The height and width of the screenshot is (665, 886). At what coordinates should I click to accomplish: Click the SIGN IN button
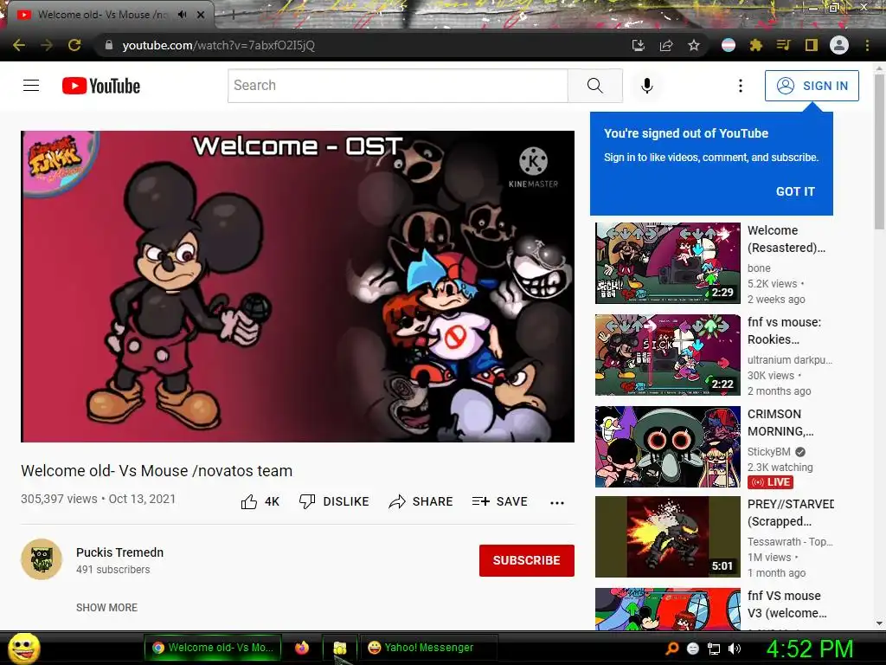(x=812, y=86)
